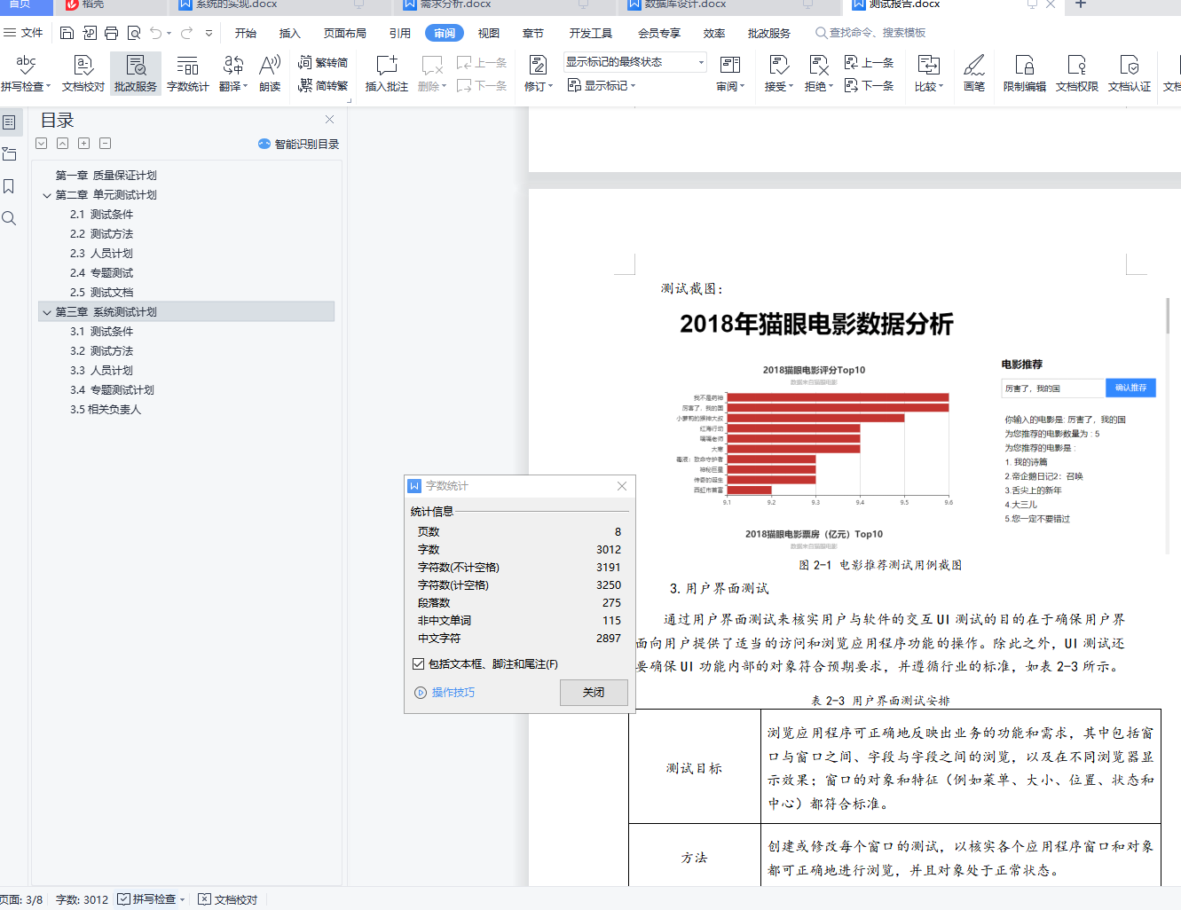Open 字数统计 word count from the ribbon
1181x910 pixels.
(188, 73)
